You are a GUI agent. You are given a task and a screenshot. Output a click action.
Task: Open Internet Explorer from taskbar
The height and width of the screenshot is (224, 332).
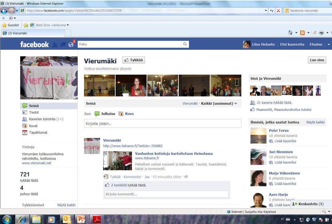click(x=22, y=219)
